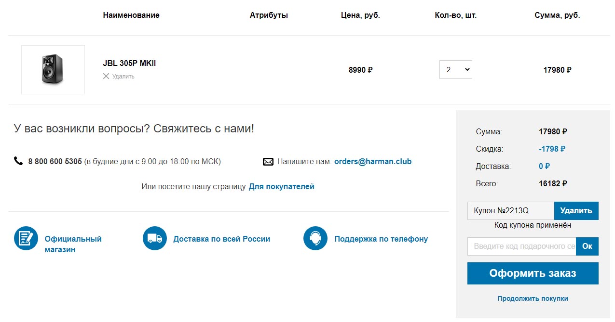Click the Сумма: value 17980 ₽ in summary
This screenshot has width=615, height=322.
click(x=553, y=132)
